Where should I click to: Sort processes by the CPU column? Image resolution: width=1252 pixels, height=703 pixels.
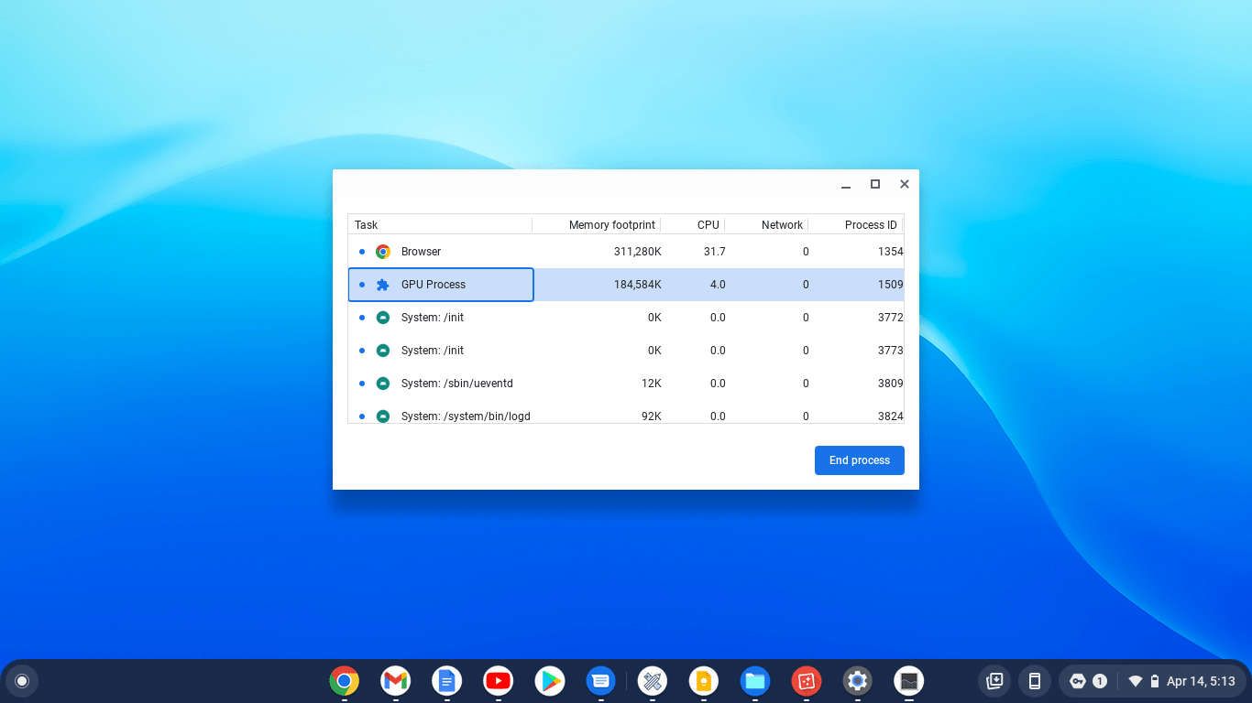pyautogui.click(x=707, y=224)
